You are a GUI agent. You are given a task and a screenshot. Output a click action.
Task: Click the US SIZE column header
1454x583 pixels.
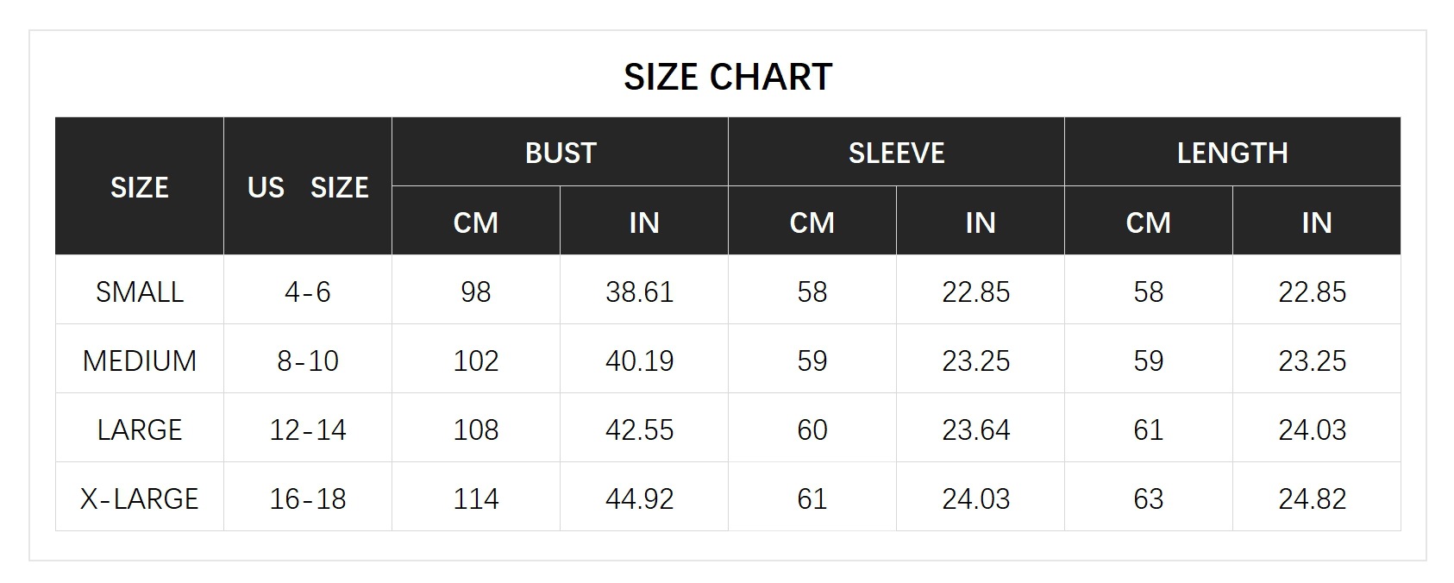(308, 187)
